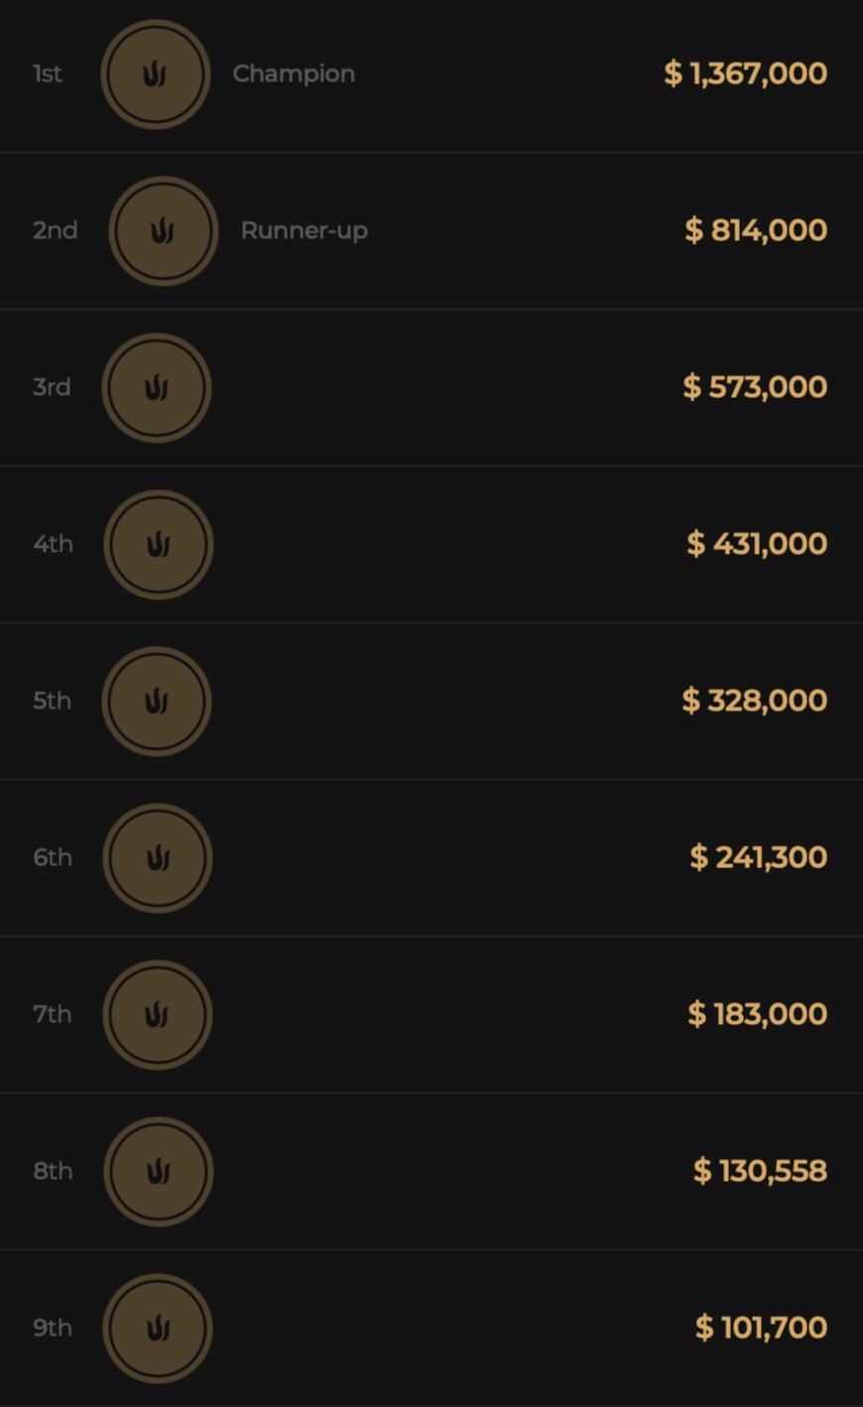This screenshot has width=863, height=1407.
Task: Click the 1st place Champion avatar icon
Action: pos(156,74)
